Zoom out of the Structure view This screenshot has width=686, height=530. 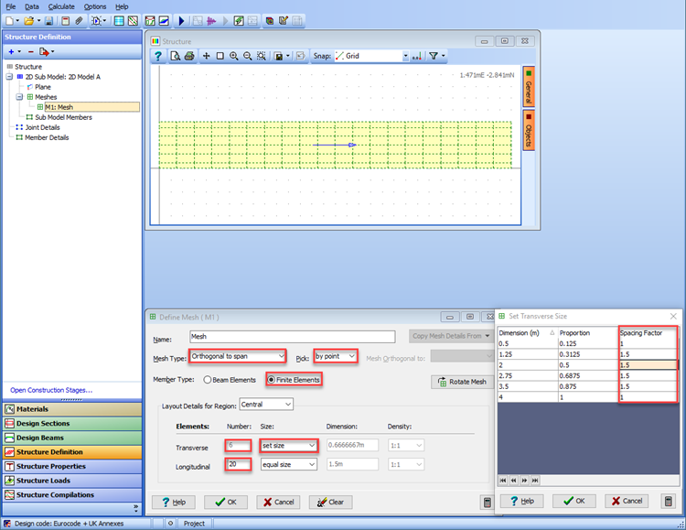tap(248, 56)
